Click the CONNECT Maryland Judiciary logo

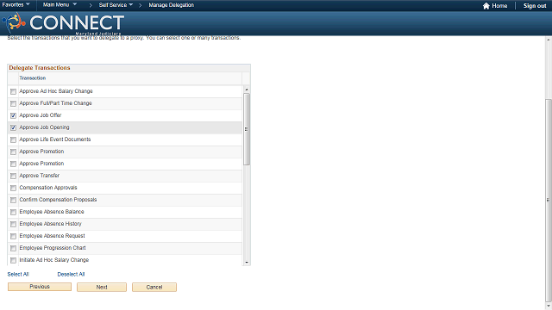pos(63,23)
